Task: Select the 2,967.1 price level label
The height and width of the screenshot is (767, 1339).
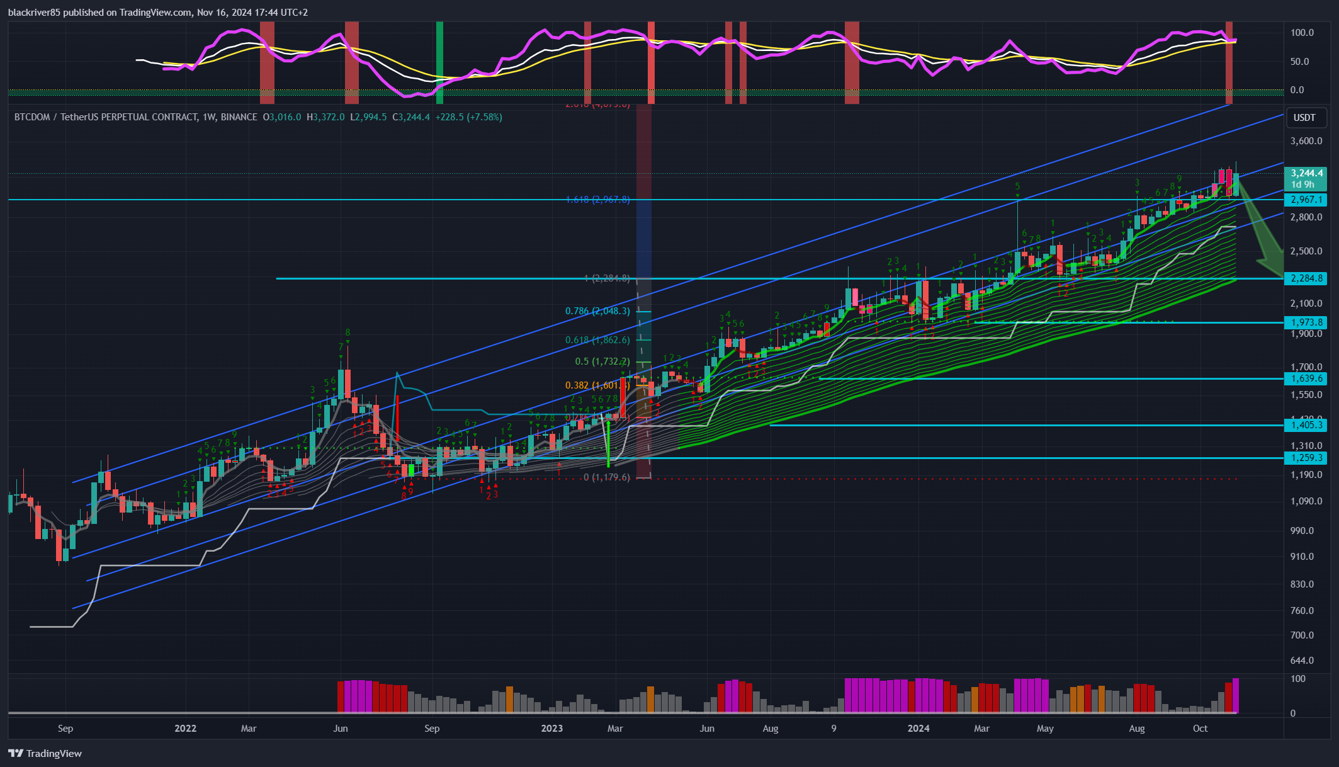Action: pos(1306,200)
